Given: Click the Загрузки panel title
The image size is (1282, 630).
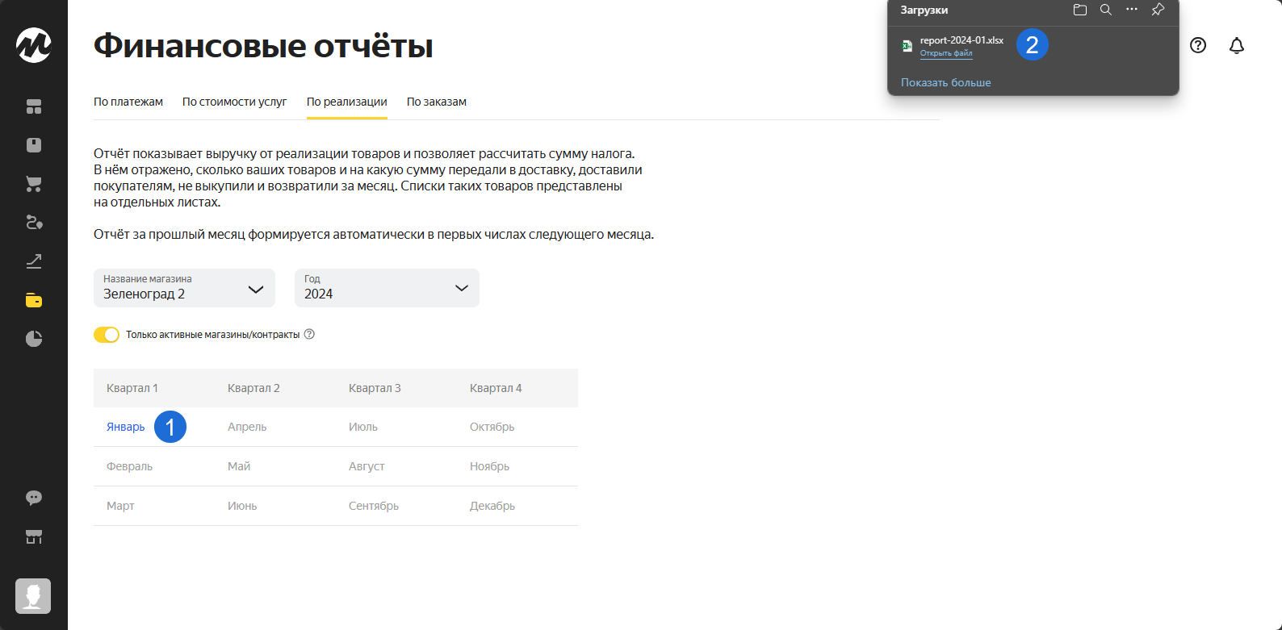Looking at the screenshot, I should 924,10.
